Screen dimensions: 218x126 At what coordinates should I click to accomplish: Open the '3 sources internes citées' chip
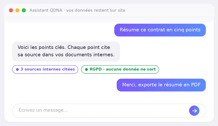(45, 69)
